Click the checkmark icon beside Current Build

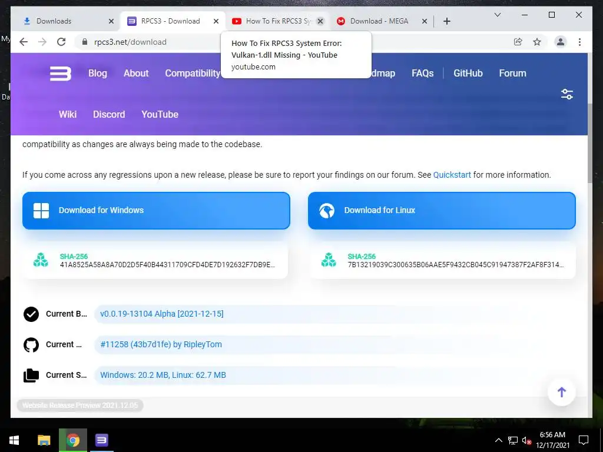click(31, 314)
